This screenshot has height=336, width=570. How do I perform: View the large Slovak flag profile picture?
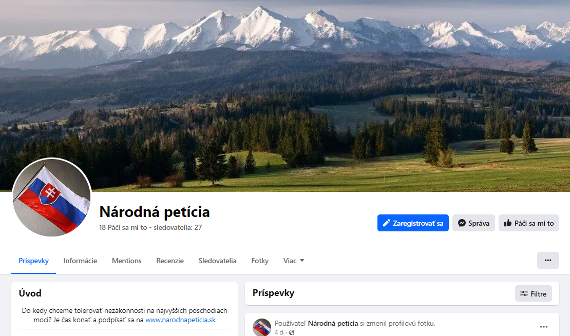pos(52,197)
